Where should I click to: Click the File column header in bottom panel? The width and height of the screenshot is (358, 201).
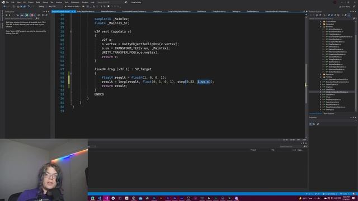point(273,150)
